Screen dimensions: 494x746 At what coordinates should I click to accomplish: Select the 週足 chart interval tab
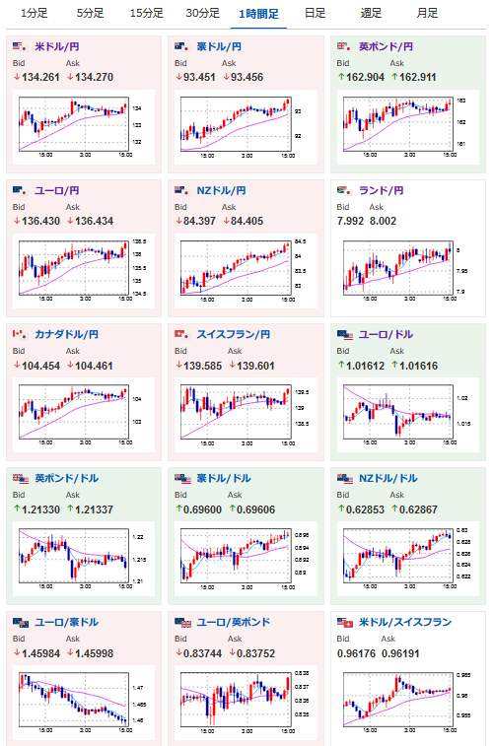(371, 14)
